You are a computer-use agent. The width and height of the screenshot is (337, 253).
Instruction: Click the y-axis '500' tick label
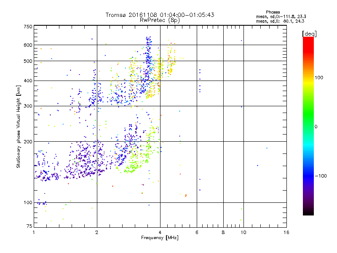28,61
